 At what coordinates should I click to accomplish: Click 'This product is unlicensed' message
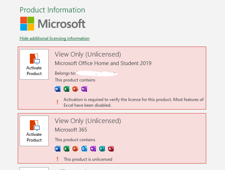[88, 159]
